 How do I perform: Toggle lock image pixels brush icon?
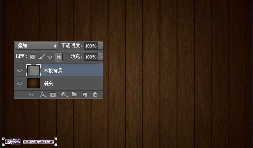pyautogui.click(x=41, y=57)
